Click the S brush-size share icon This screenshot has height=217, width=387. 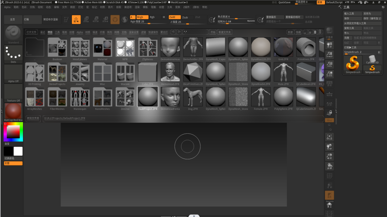point(212,20)
